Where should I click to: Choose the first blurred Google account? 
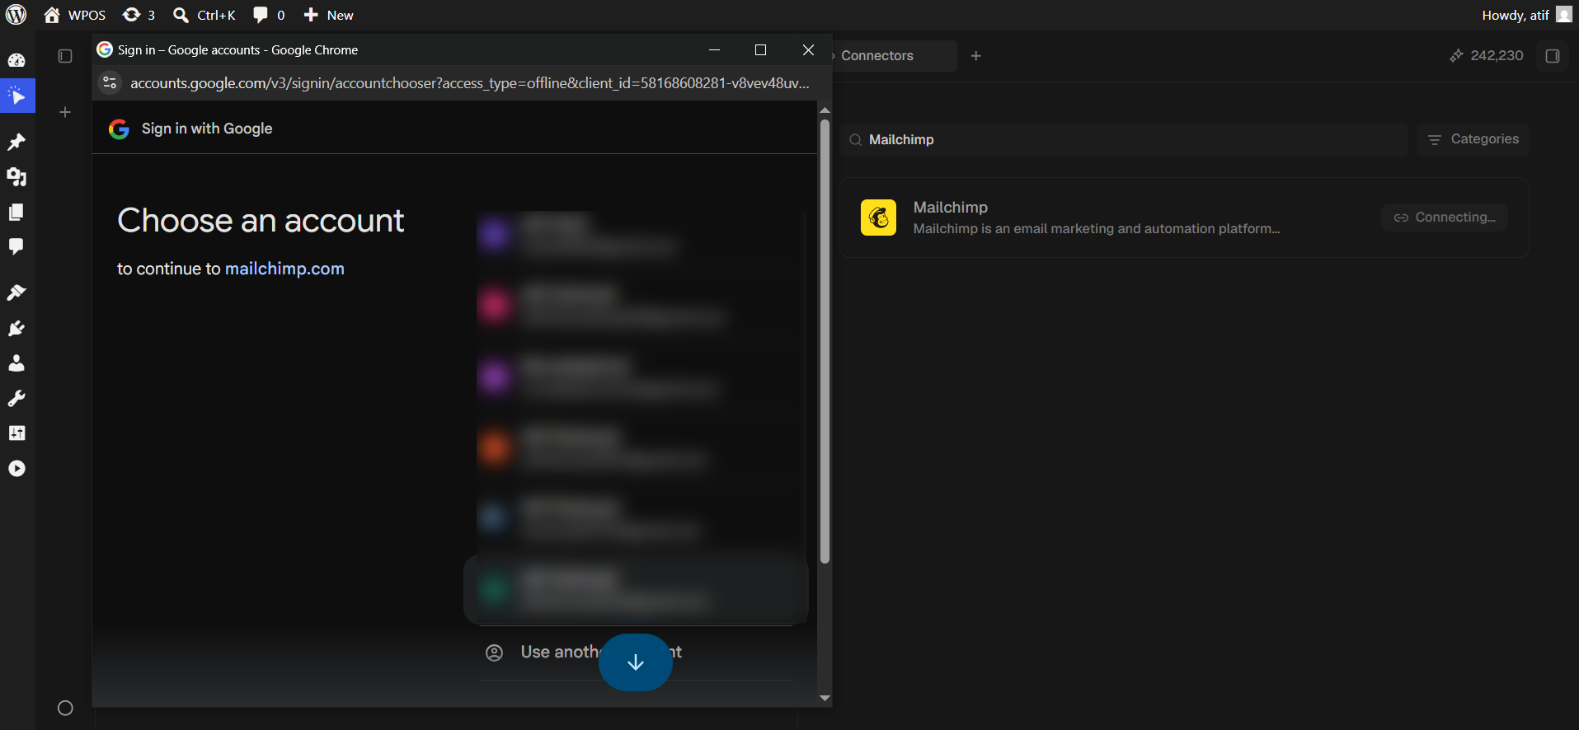click(x=636, y=235)
